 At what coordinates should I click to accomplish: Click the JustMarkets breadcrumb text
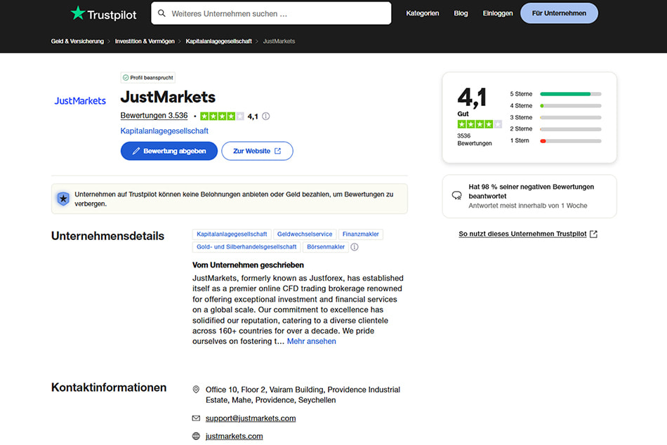pyautogui.click(x=279, y=41)
